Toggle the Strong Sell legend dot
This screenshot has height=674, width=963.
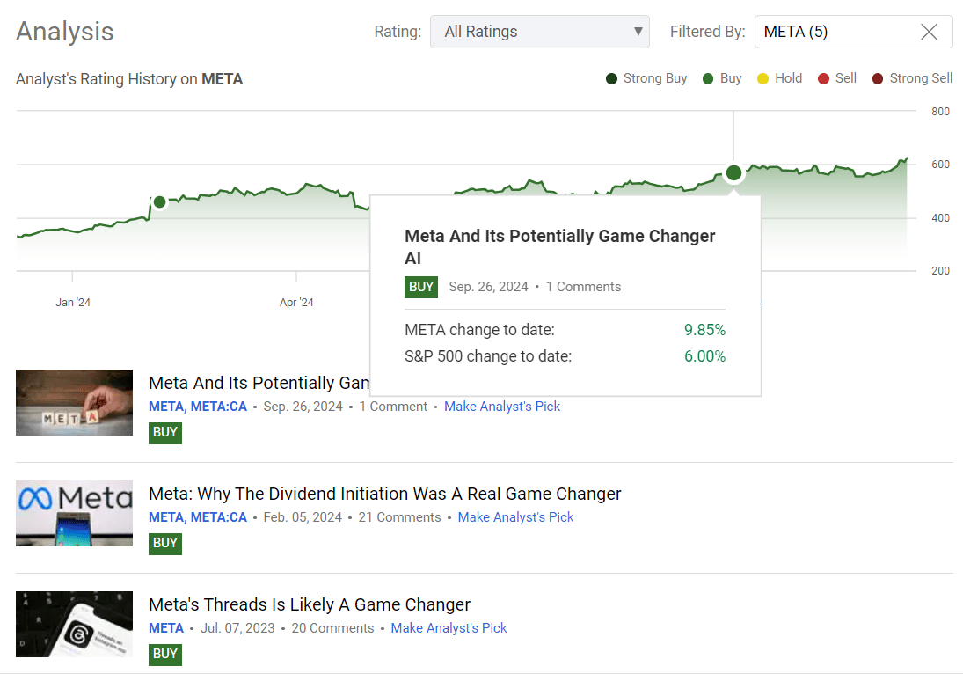point(878,78)
